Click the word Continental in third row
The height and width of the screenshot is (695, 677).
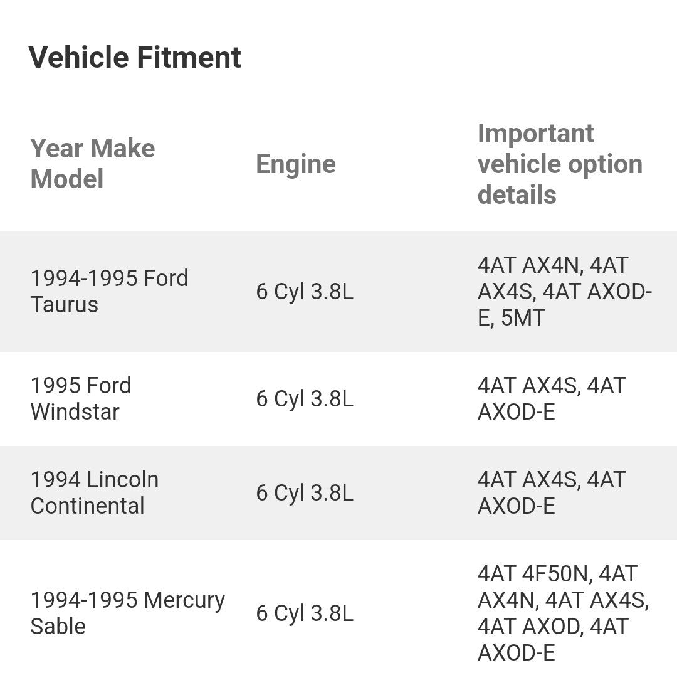coord(87,506)
